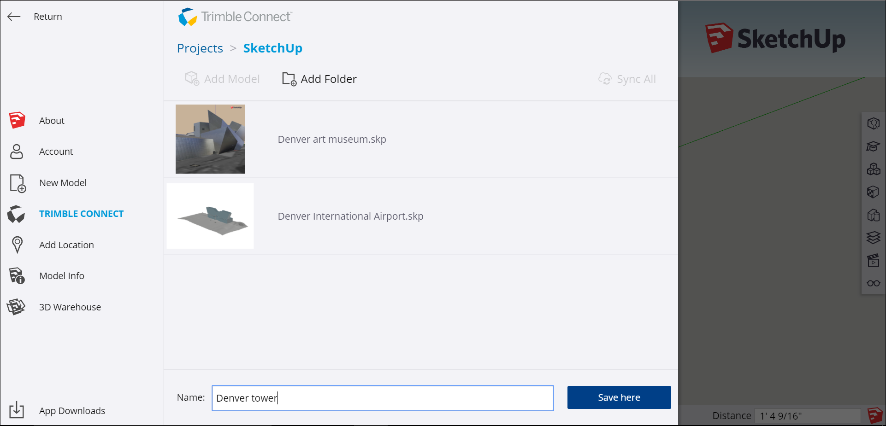The image size is (886, 426).
Task: Click the Account person icon
Action: 17,152
